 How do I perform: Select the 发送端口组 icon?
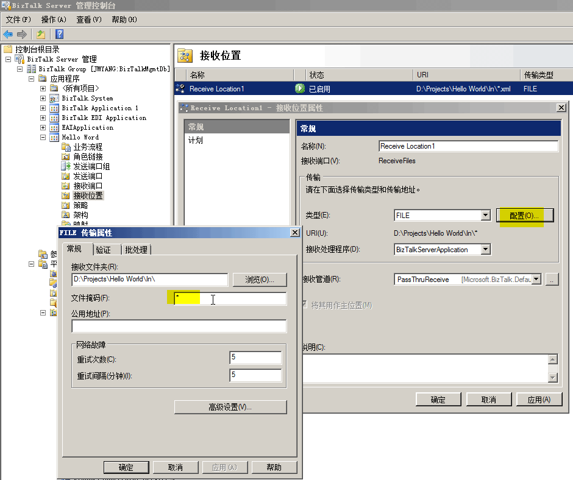pyautogui.click(x=66, y=166)
